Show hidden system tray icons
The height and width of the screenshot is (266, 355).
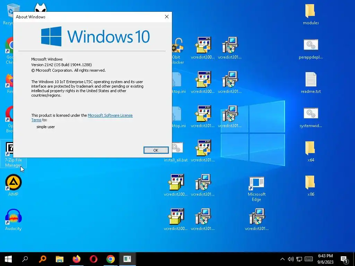[x=282, y=259]
